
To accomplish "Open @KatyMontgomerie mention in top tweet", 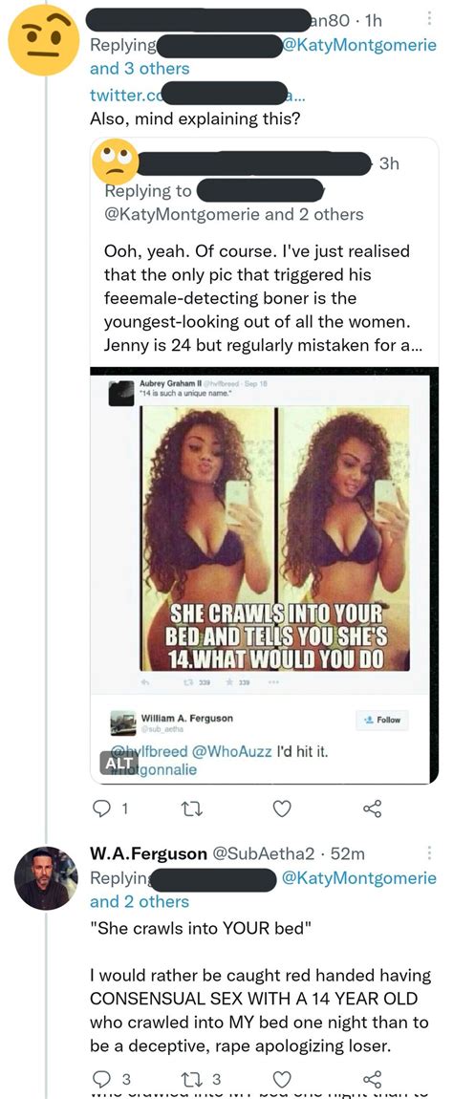I will coord(359,46).
